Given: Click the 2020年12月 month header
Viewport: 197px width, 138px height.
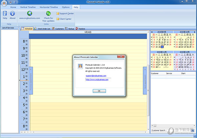Looking at the screenshot, I should 185,52.
